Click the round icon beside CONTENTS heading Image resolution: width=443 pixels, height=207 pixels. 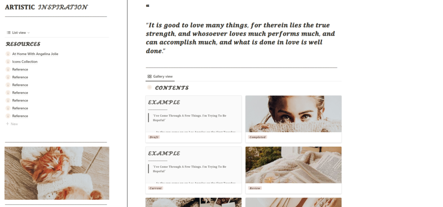[x=149, y=88]
